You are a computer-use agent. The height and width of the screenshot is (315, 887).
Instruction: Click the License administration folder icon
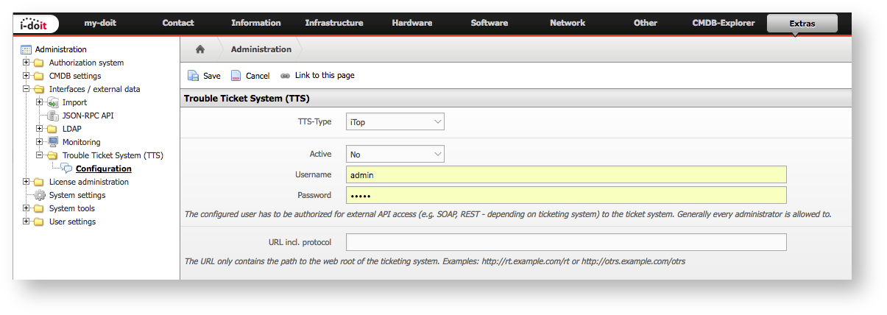click(39, 182)
